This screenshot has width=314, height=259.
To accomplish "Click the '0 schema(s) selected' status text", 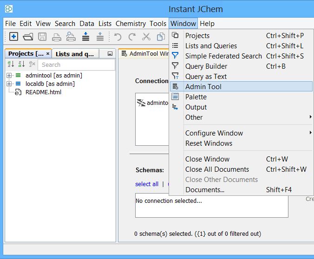I will click(x=198, y=234).
